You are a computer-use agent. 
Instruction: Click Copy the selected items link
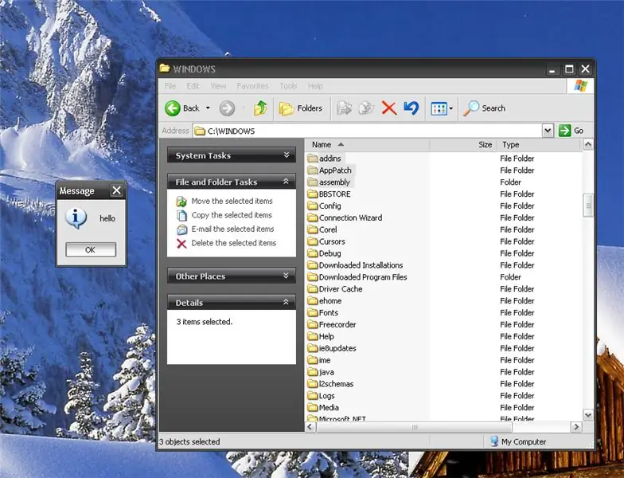[232, 215]
